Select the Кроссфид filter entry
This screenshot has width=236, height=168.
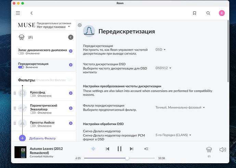coord(44,93)
